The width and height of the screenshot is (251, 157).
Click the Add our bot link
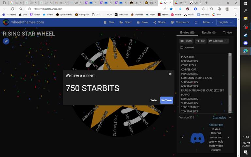tap(216, 125)
